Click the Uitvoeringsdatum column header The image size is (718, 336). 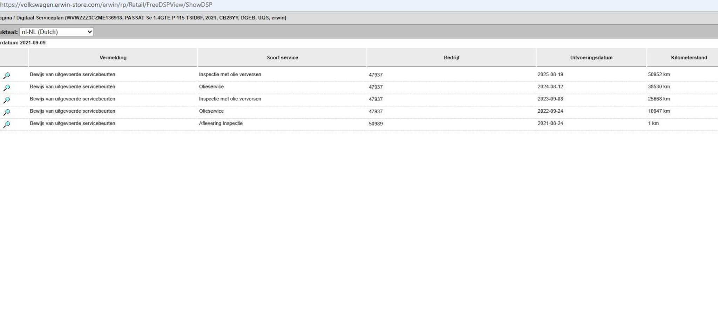(x=591, y=58)
